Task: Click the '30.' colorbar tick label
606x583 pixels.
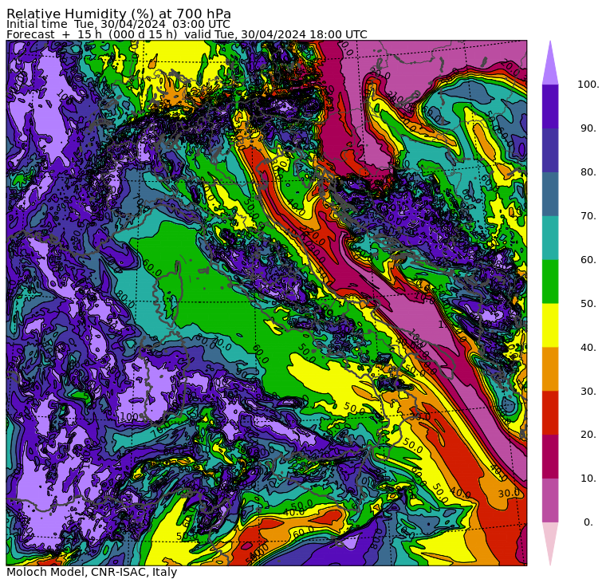Action: (588, 392)
